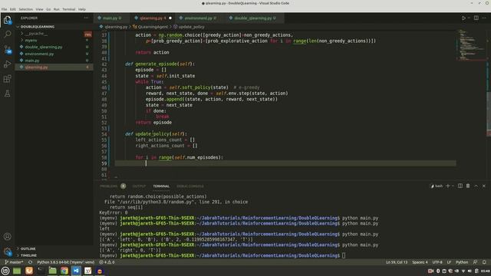Image resolution: width=491 pixels, height=276 pixels.
Task: Select qlearning.py in the file explorer
Action: [x=54, y=67]
